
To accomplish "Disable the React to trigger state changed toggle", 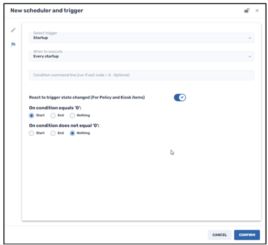I will pyautogui.click(x=180, y=98).
